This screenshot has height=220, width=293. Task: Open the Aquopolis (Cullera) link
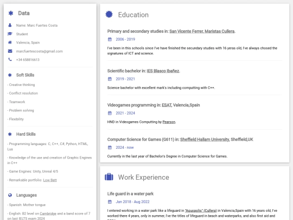tap(201, 211)
